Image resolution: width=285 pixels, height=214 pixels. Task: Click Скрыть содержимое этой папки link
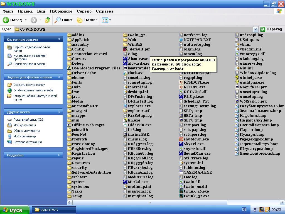[x=31, y=49]
